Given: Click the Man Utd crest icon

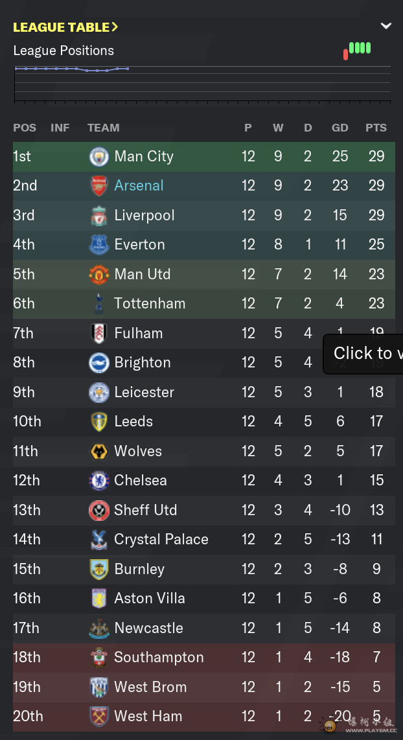Looking at the screenshot, I should [x=99, y=274].
